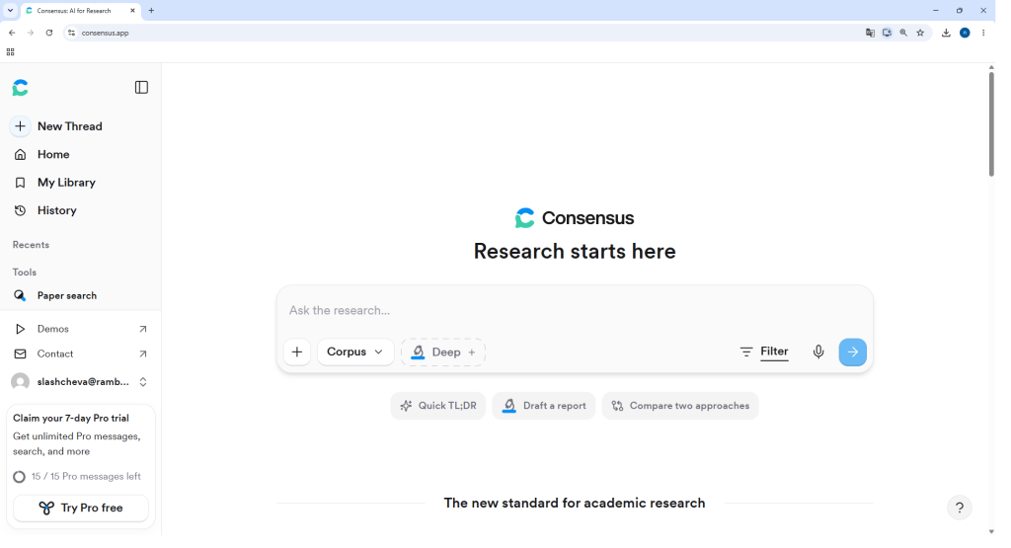
Task: Focus the Ask the research input field
Action: pyautogui.click(x=574, y=311)
